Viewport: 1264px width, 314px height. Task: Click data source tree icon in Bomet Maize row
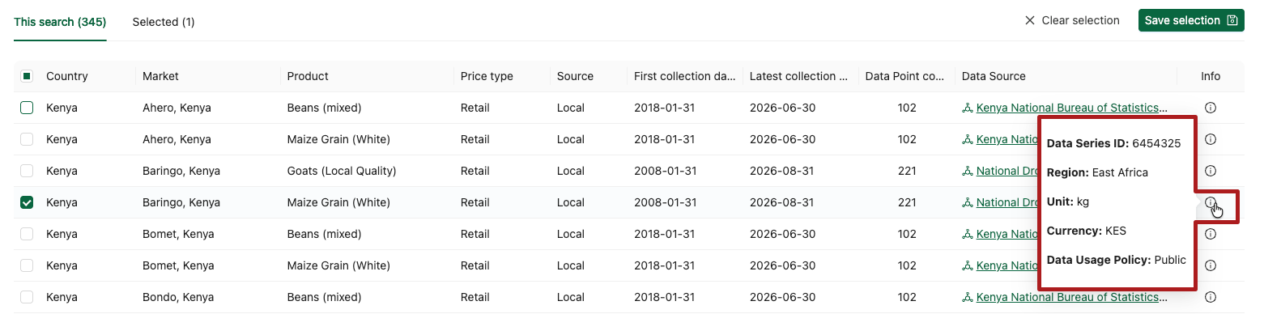(x=967, y=265)
